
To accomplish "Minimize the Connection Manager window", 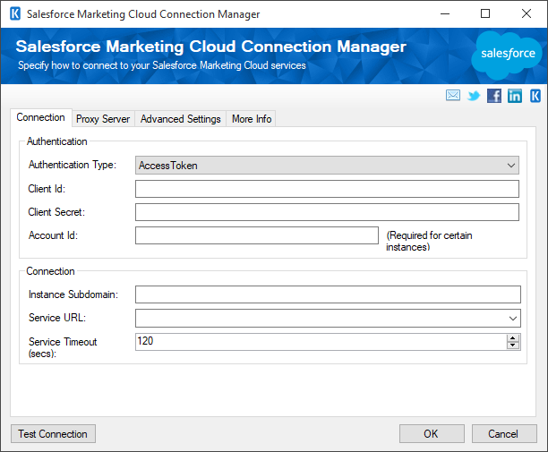I will click(445, 14).
